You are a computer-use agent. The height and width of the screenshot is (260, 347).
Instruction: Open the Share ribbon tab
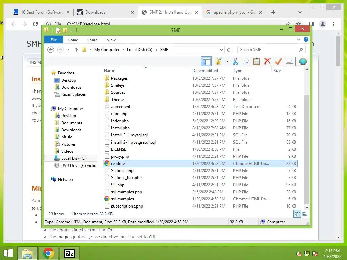pos(92,40)
